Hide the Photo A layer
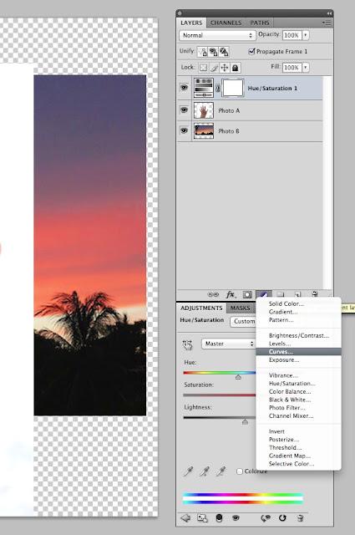Viewport: 355px width, 535px height. [x=184, y=110]
